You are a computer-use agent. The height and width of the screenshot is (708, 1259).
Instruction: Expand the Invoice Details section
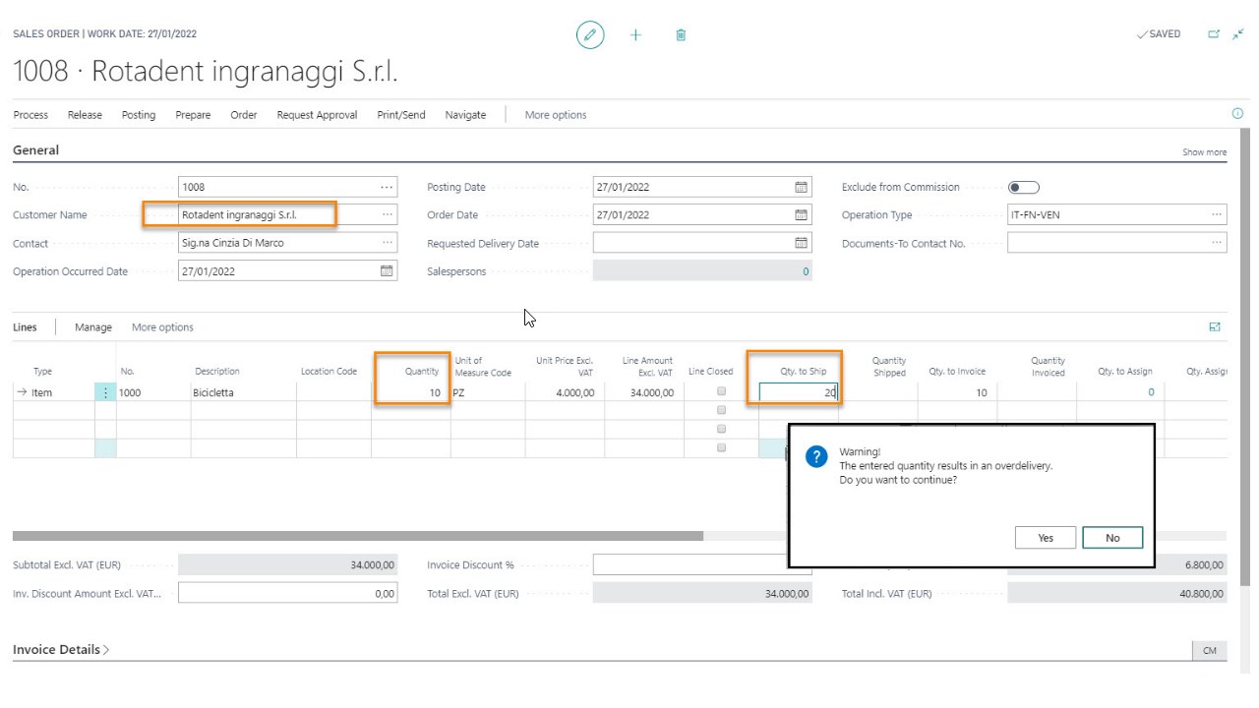tap(61, 650)
